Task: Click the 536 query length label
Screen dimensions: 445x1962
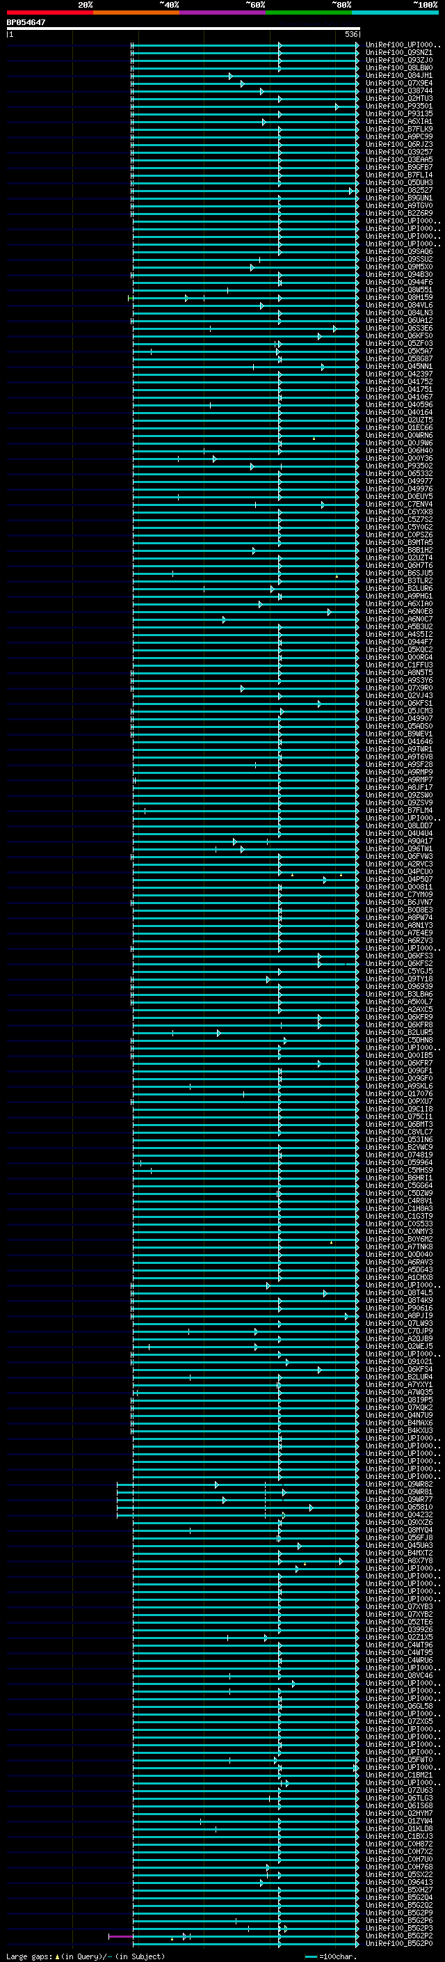Action: pyautogui.click(x=350, y=34)
